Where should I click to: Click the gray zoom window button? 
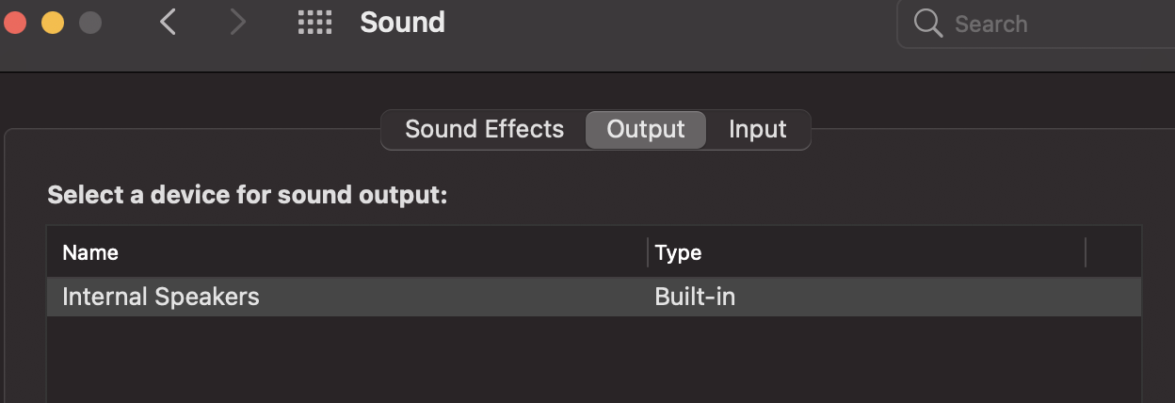click(90, 23)
